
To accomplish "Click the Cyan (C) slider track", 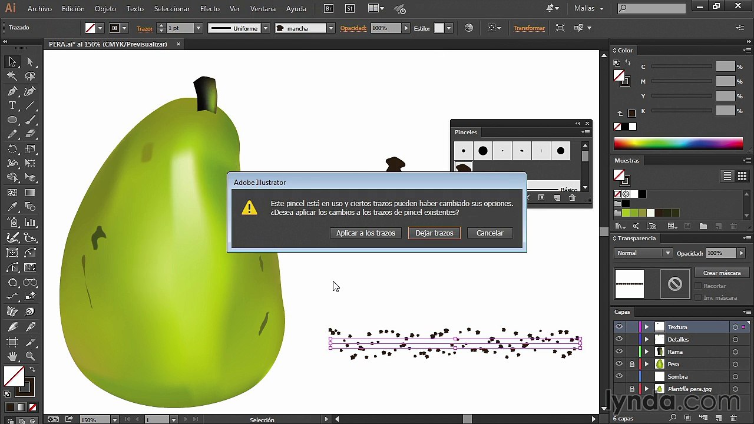I will coord(682,67).
